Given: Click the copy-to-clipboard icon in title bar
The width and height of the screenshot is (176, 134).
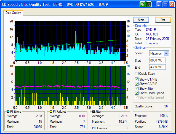Looking at the screenshot, I should coord(142,4).
